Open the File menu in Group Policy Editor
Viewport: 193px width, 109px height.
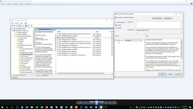[12, 23]
